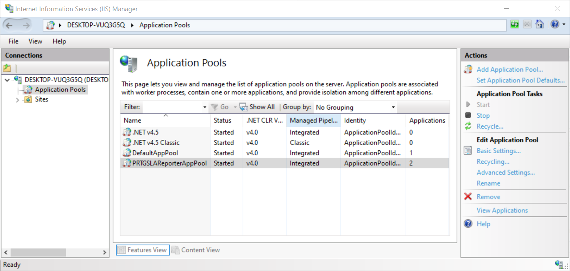This screenshot has height=271, width=570.
Task: Click the .NET v4.5 Classic pool icon
Action: point(127,142)
